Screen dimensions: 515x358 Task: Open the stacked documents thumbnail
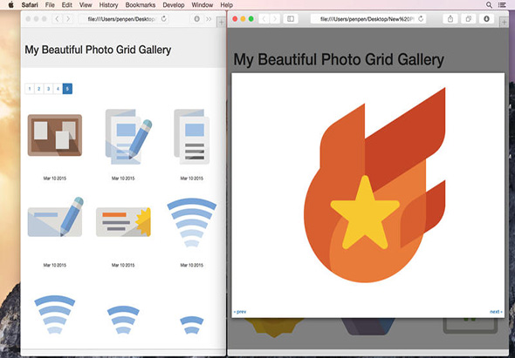coord(192,137)
